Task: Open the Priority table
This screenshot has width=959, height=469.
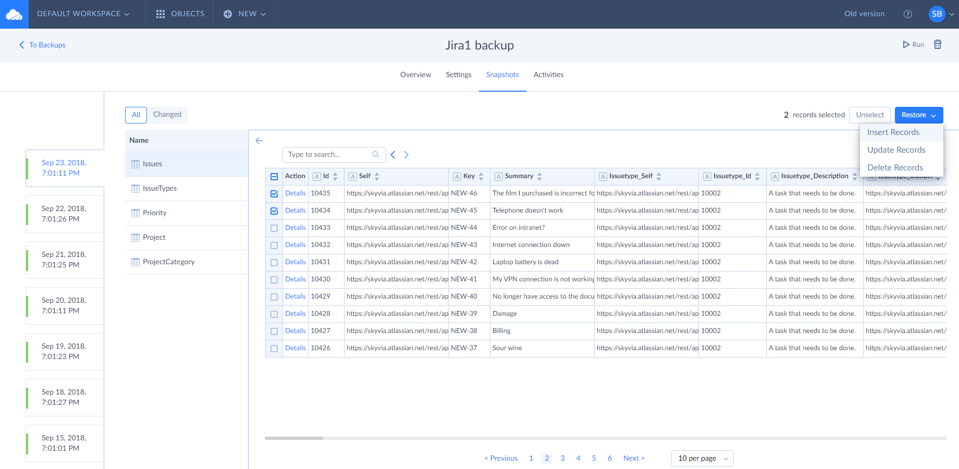Action: (187, 213)
